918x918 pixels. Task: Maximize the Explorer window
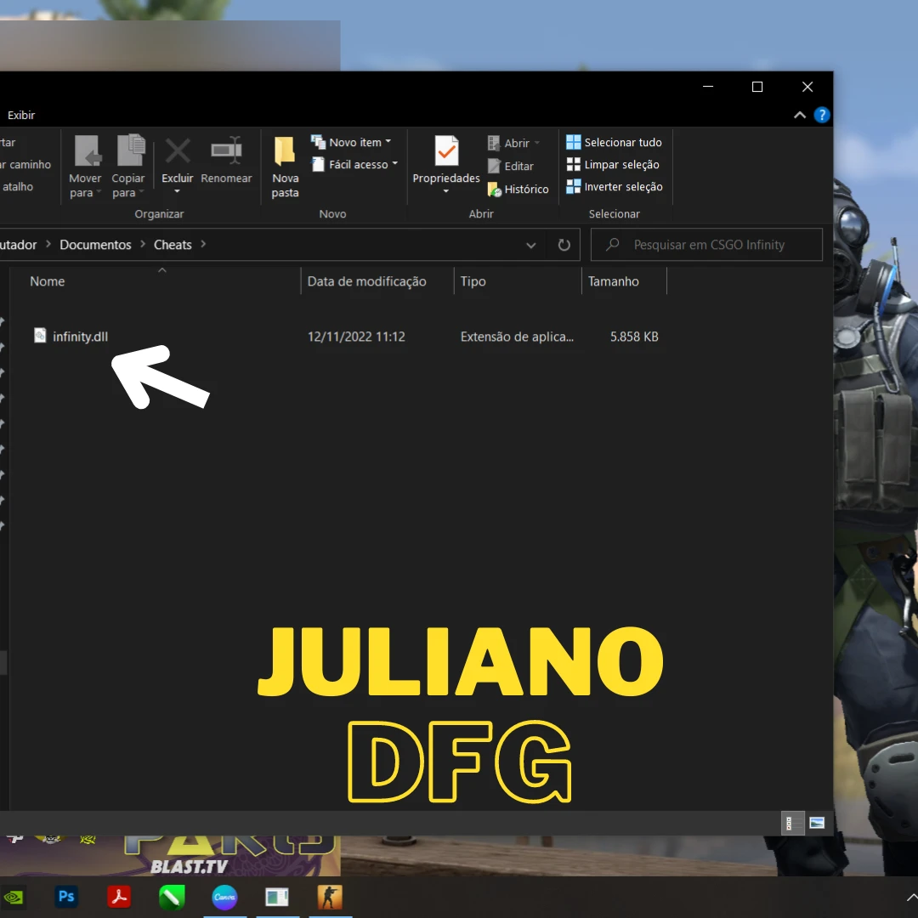(x=757, y=87)
